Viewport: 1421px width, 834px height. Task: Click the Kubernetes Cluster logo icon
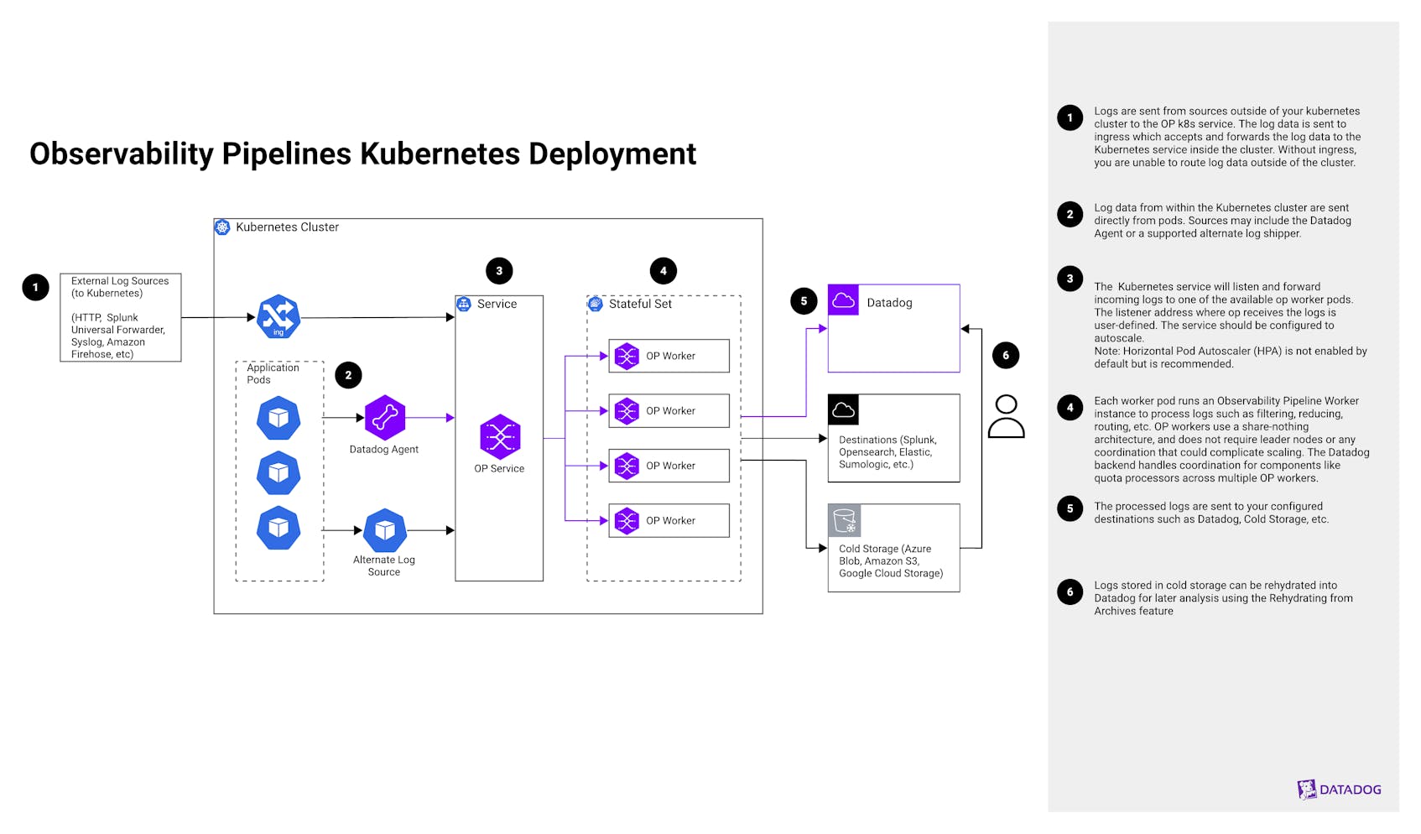point(223,227)
